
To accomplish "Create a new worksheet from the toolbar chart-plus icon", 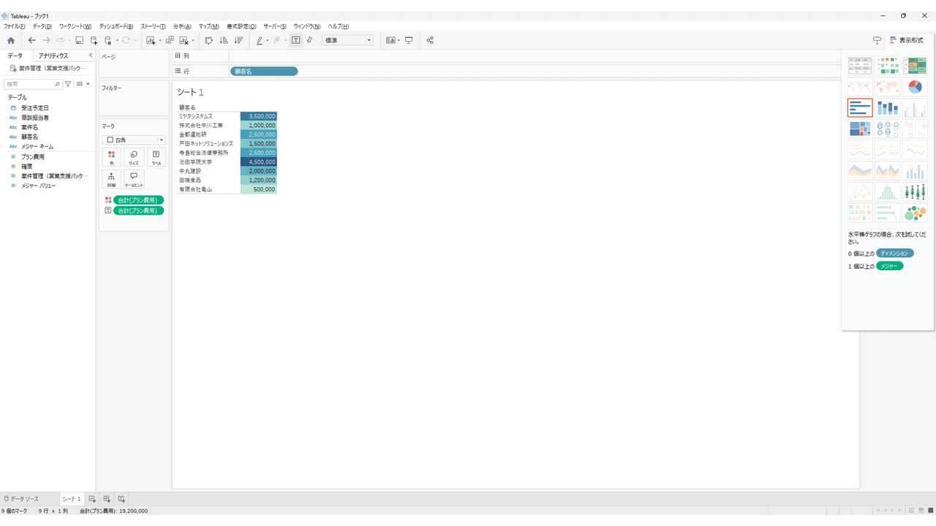I will (151, 40).
